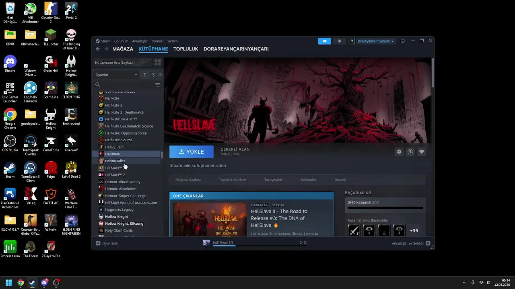Open the Topluluk Merkezi link
Screen dimensions: 515x289
point(233,180)
